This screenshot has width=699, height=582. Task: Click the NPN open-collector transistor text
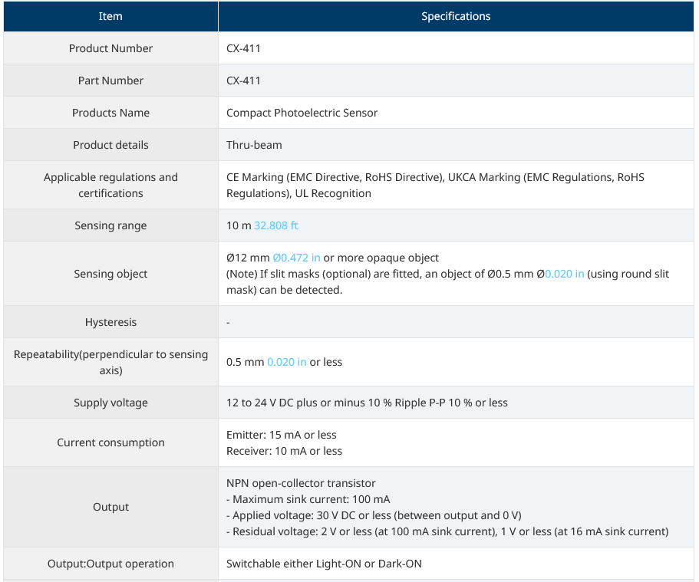click(301, 483)
